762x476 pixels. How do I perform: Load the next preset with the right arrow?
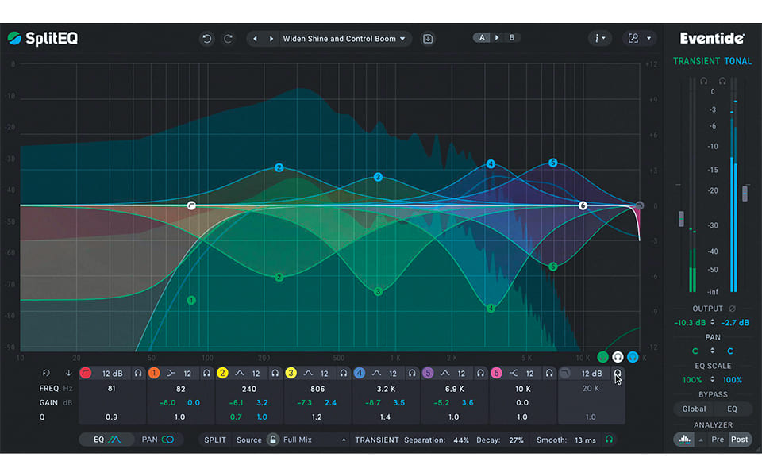[x=271, y=38]
